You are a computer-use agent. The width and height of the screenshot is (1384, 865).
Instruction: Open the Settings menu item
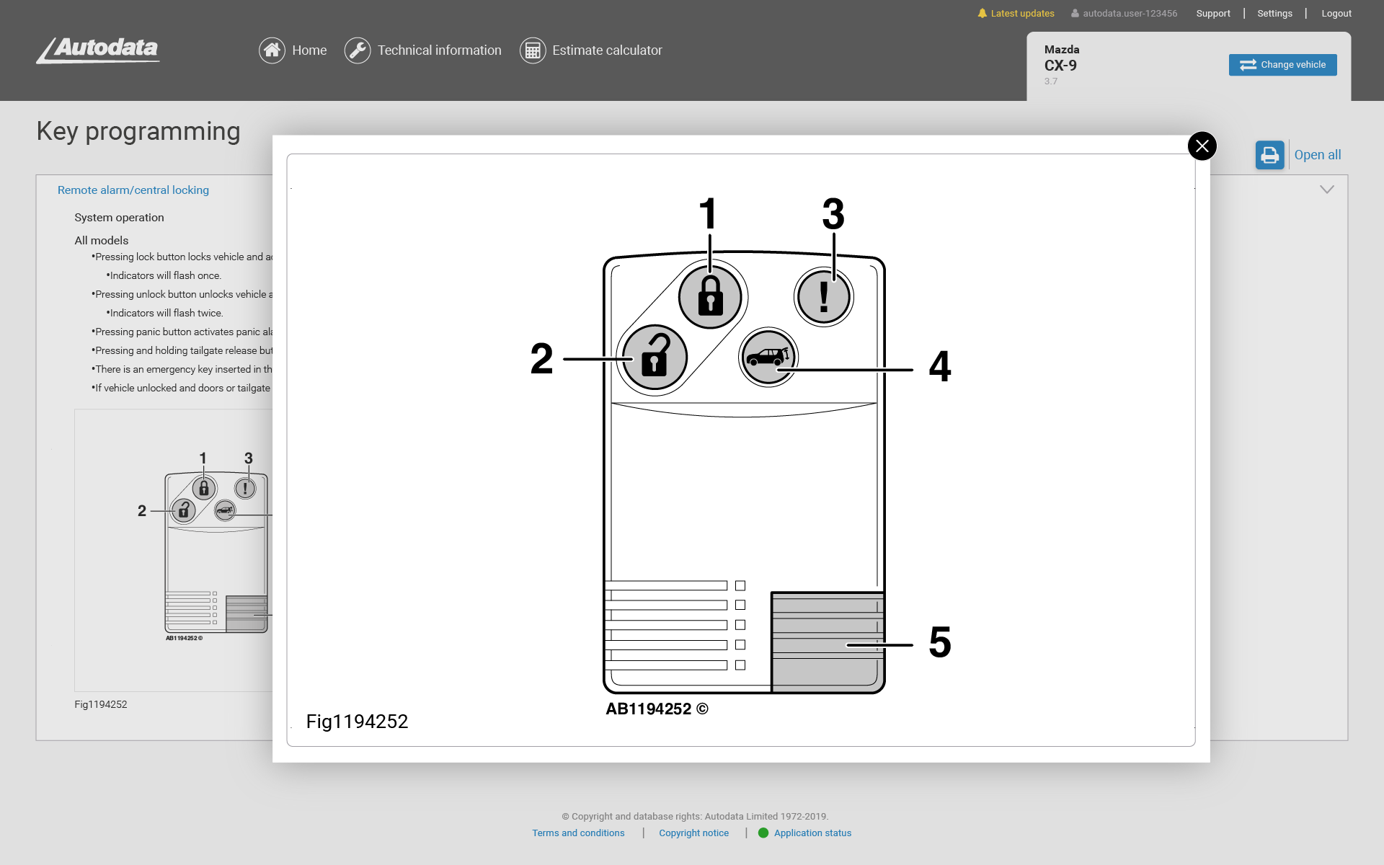[1274, 14]
